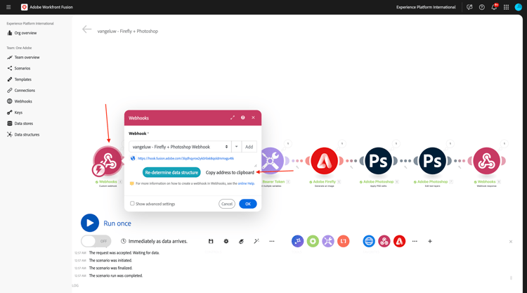Screen dimensions: 527x293
Task: Open the Webhooks favorite icon
Action: [384, 241]
